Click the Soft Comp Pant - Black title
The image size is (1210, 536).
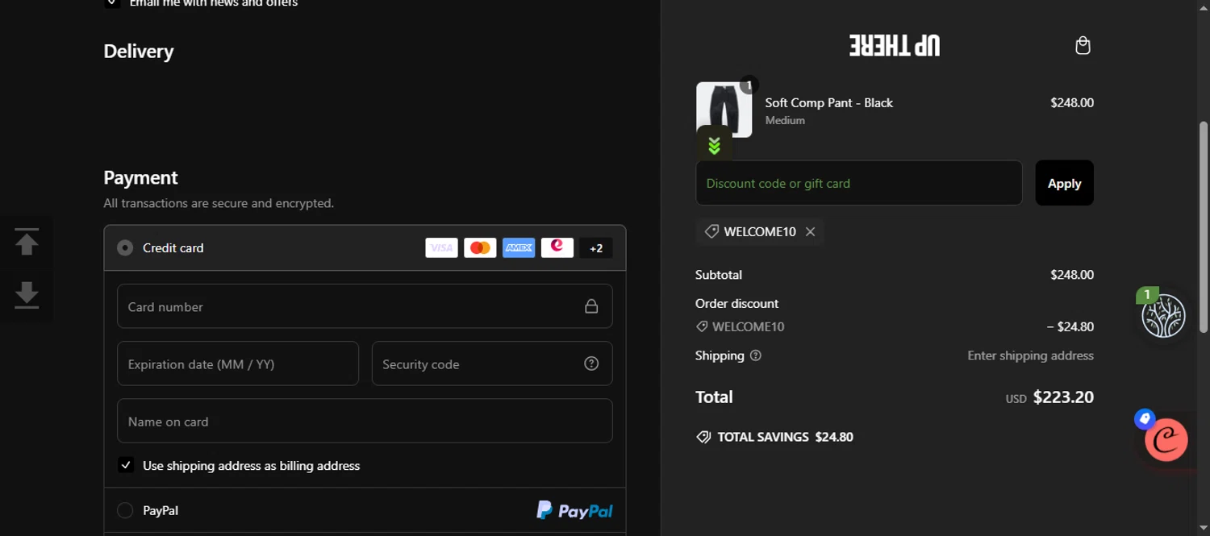tap(828, 102)
